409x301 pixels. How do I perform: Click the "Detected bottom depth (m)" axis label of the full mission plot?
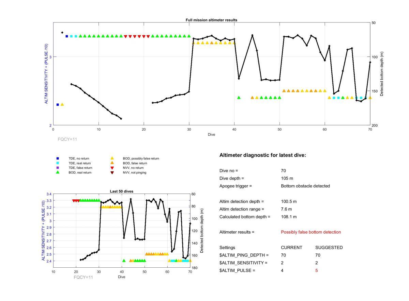382,74
